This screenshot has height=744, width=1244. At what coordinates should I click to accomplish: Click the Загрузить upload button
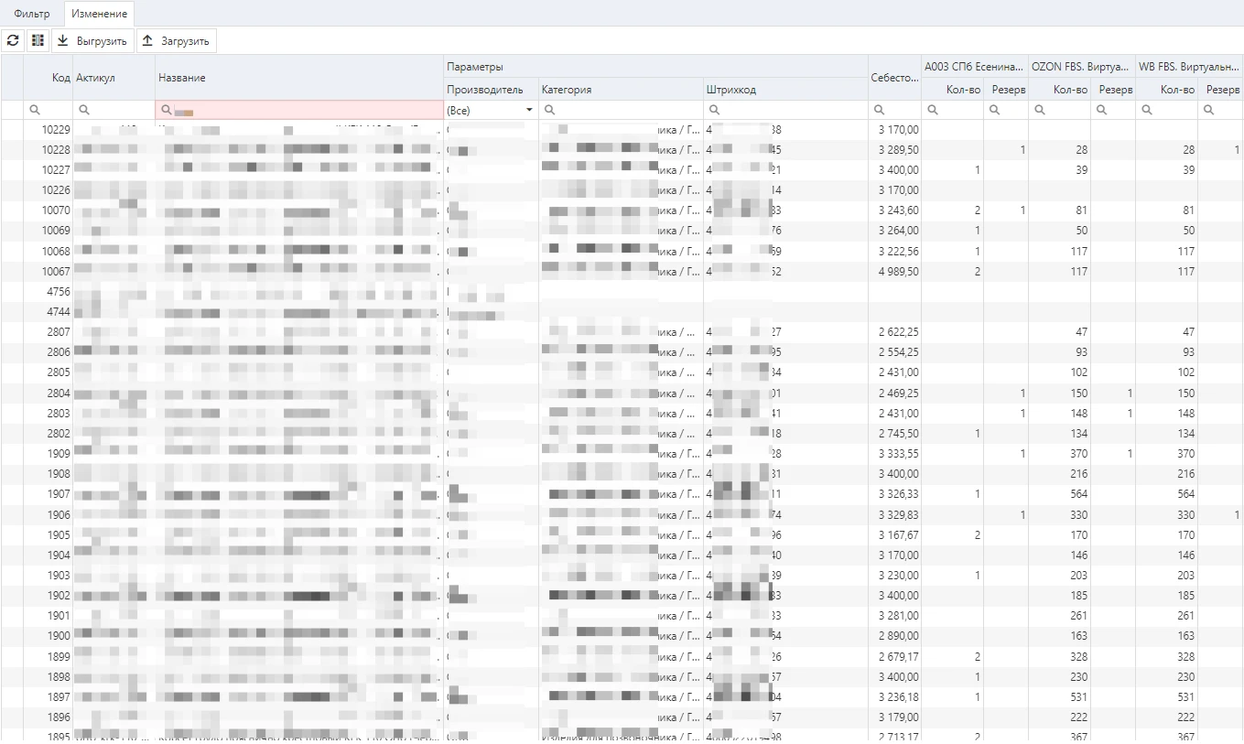tap(177, 41)
